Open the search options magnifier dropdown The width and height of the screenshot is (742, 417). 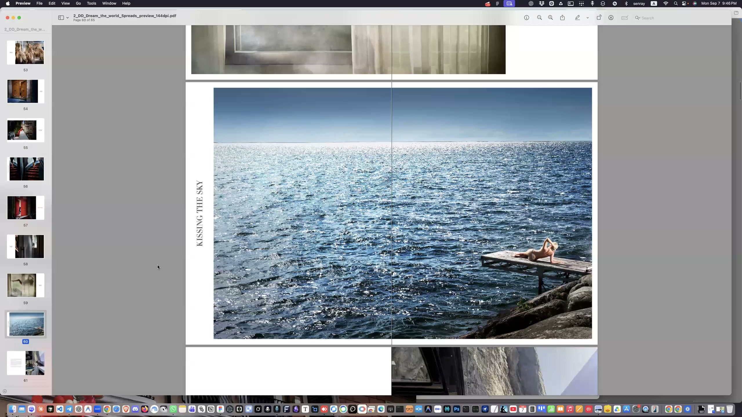638,18
